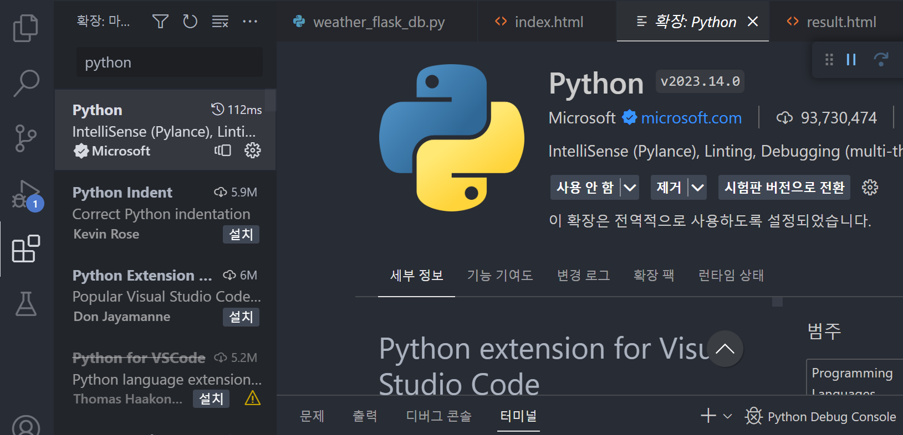Open the Testing flask icon
Image resolution: width=903 pixels, height=435 pixels.
[x=26, y=304]
